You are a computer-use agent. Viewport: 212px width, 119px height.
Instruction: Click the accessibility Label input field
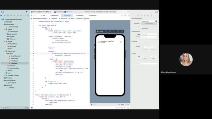tap(149, 34)
